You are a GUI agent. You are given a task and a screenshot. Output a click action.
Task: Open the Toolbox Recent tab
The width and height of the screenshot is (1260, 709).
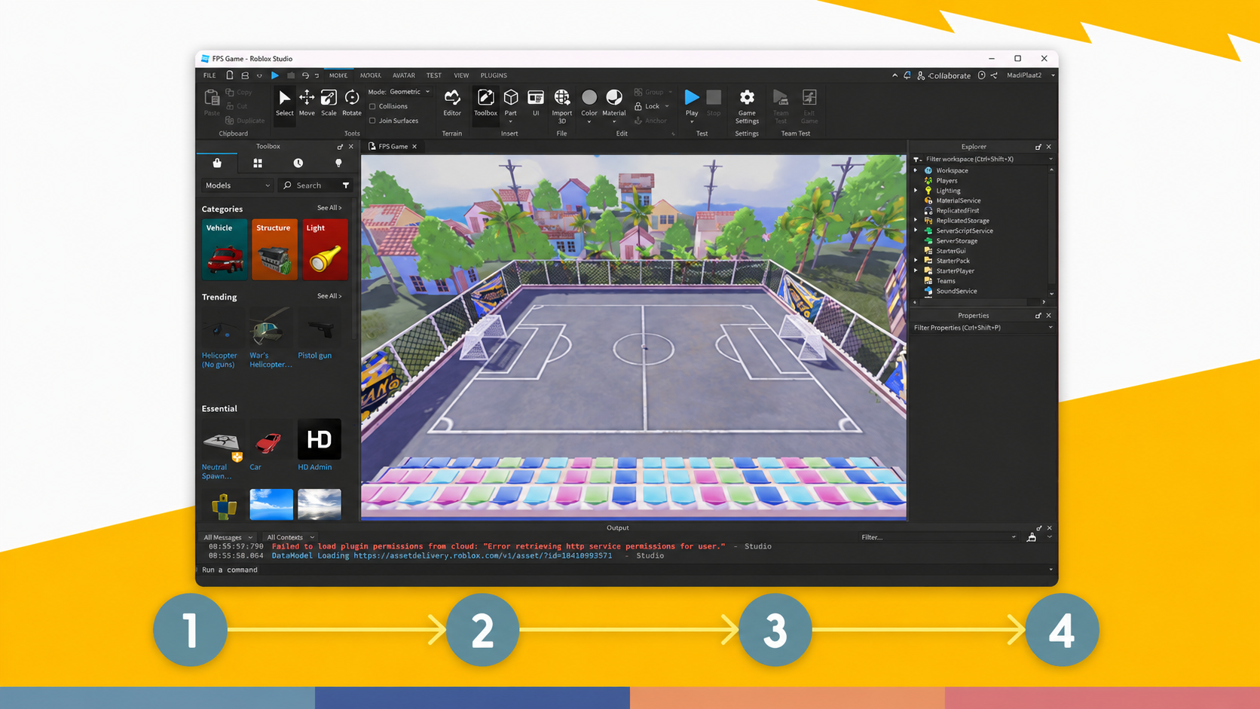298,163
